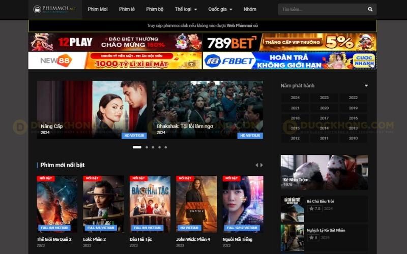407x254 pixels.
Task: Select the first carousel indicator
Action: pos(137,147)
